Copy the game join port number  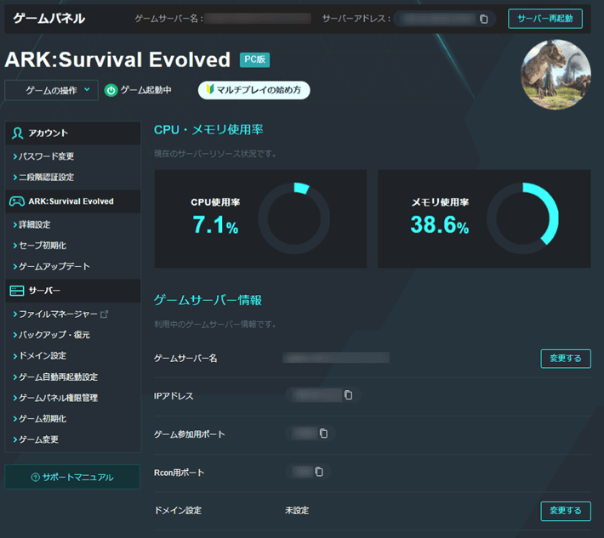pos(323,433)
